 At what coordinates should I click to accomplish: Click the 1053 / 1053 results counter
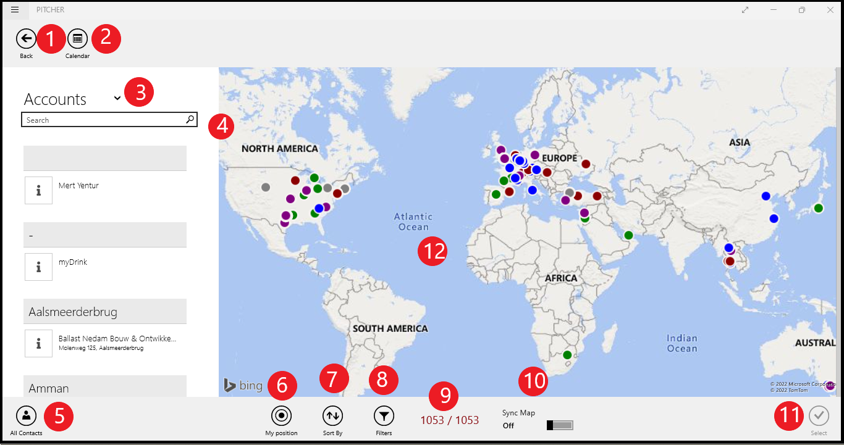[449, 420]
